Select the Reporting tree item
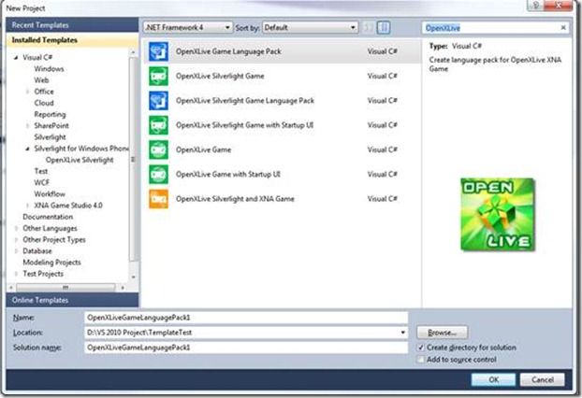 tap(50, 114)
